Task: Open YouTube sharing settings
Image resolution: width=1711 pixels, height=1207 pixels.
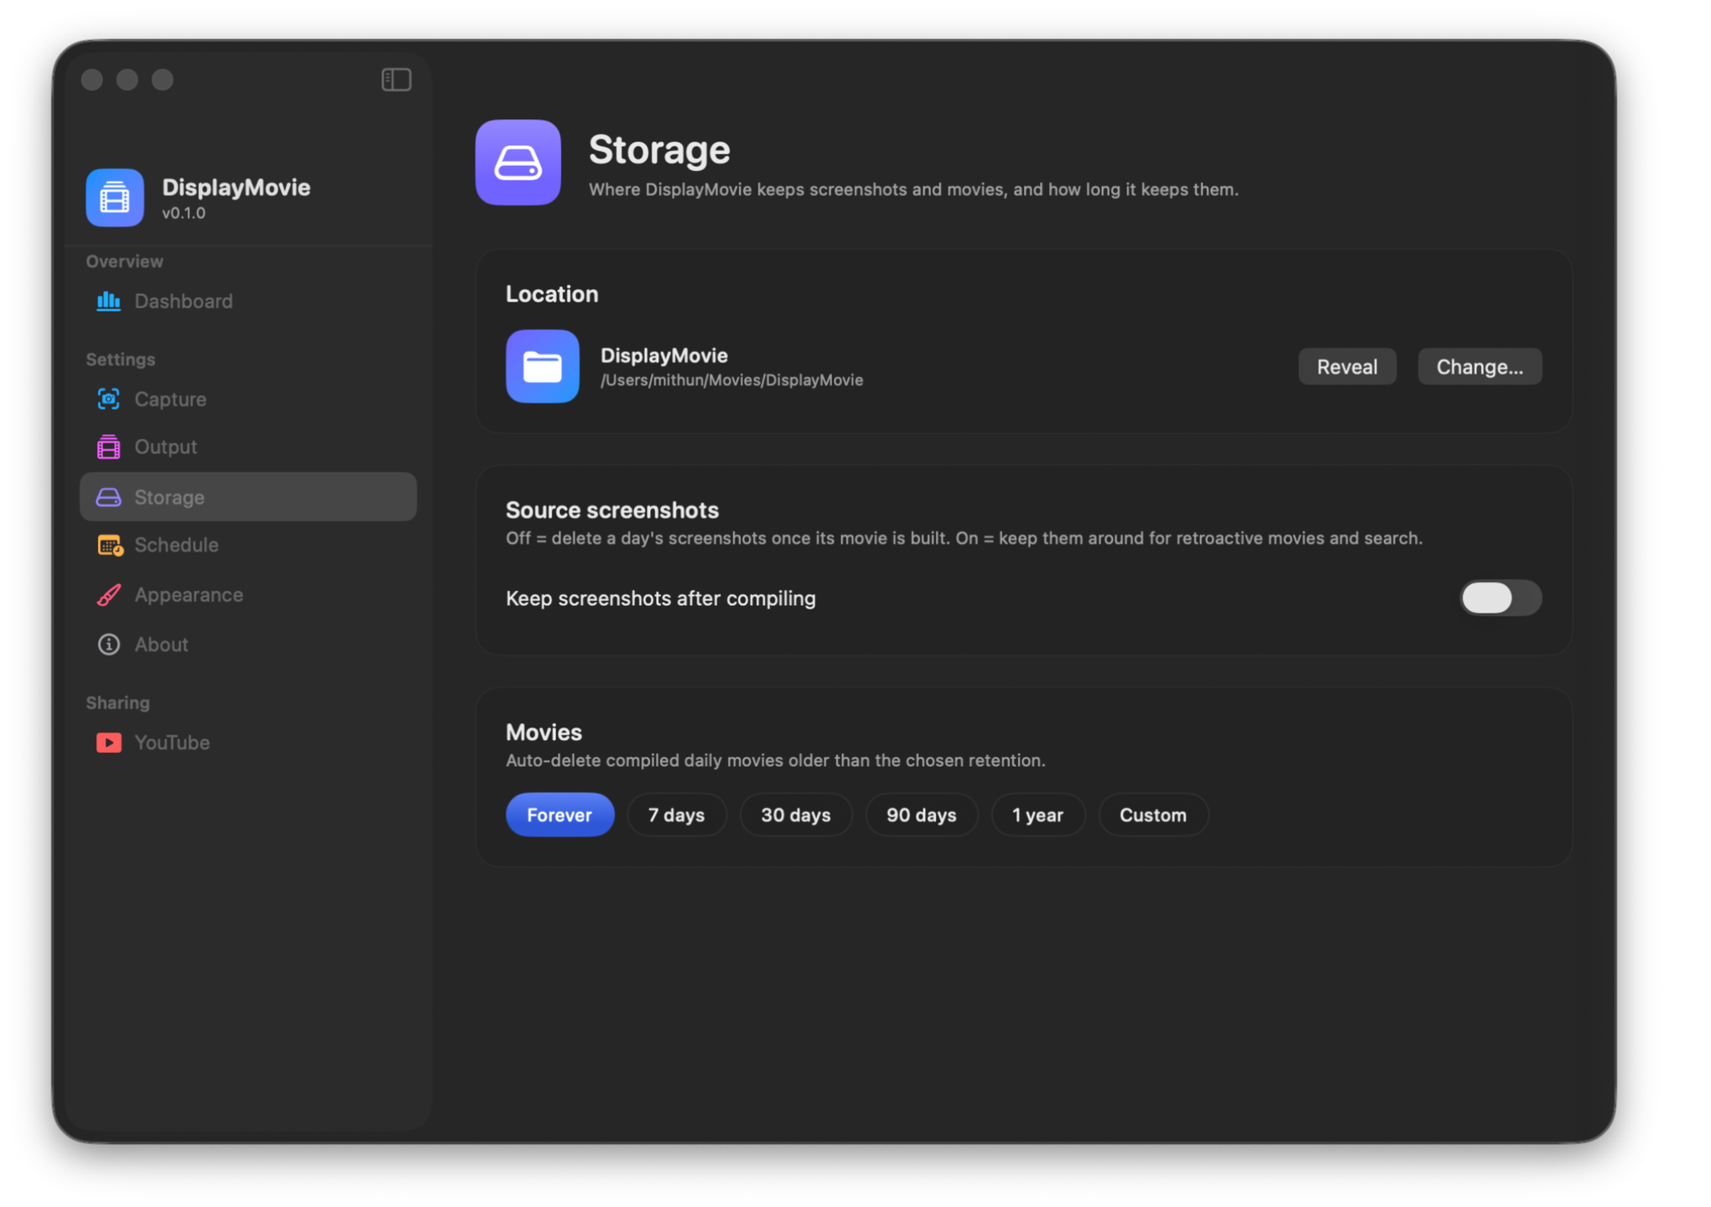Action: 248,743
